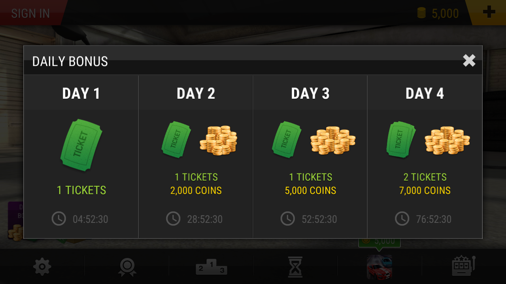Select the Day 2 heading

point(196,93)
